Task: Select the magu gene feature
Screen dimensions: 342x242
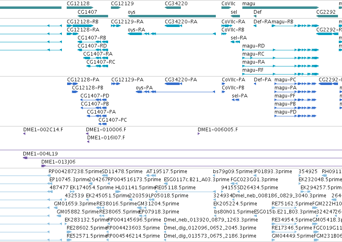Action: pyautogui.click(x=281, y=8)
